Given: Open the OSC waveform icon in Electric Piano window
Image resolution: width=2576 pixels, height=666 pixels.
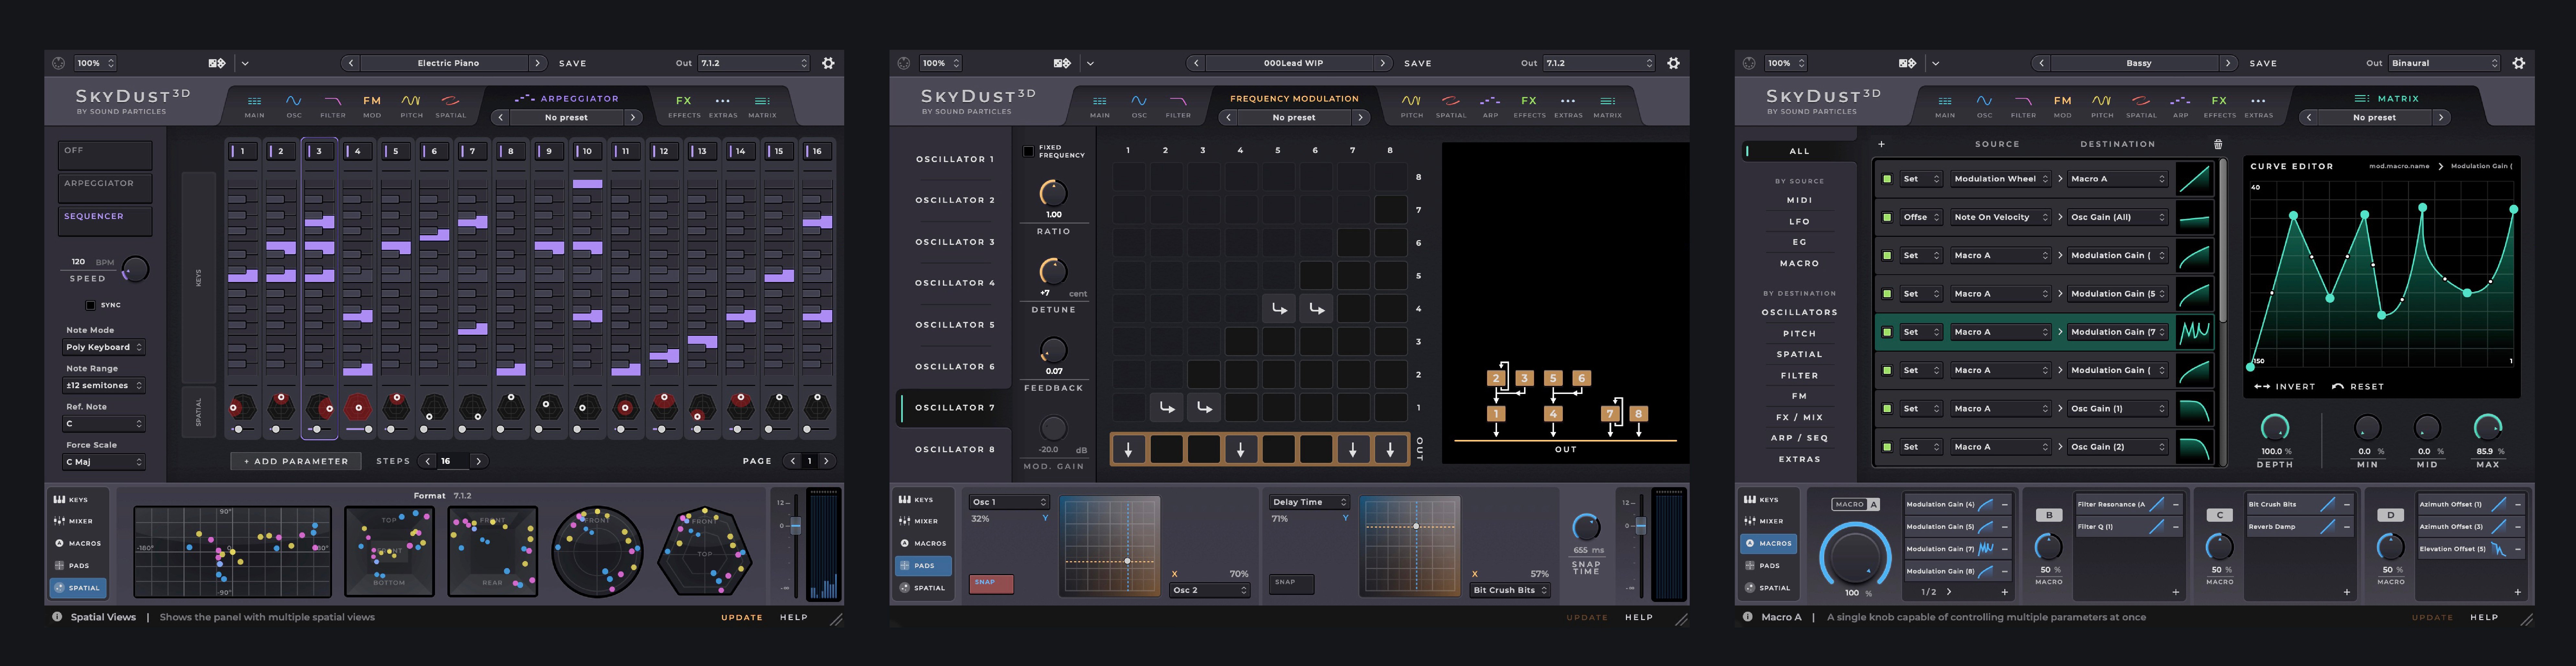Looking at the screenshot, I should 294,105.
